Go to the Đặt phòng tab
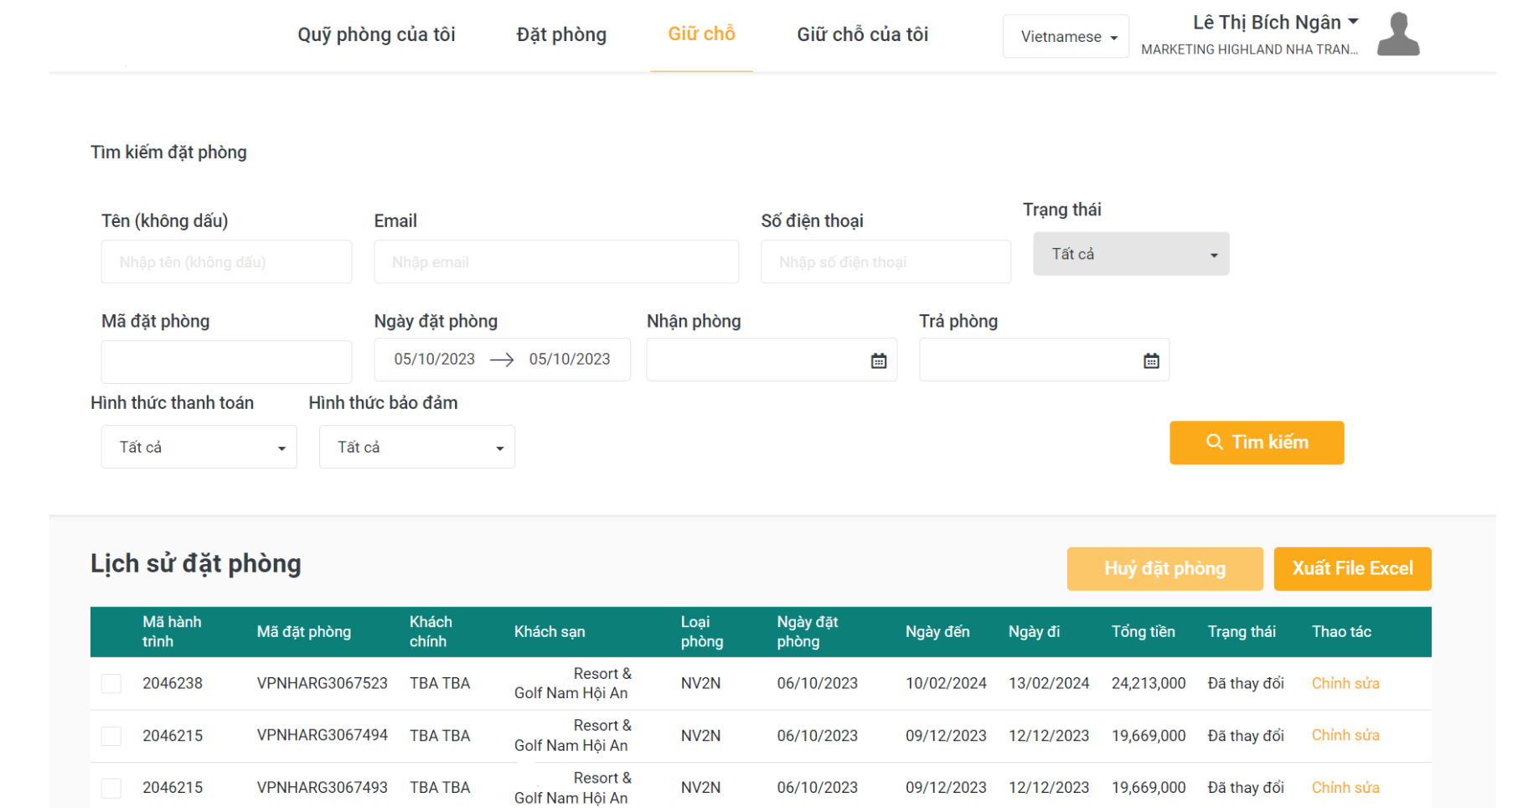Image resolution: width=1523 pixels, height=808 pixels. (x=561, y=35)
